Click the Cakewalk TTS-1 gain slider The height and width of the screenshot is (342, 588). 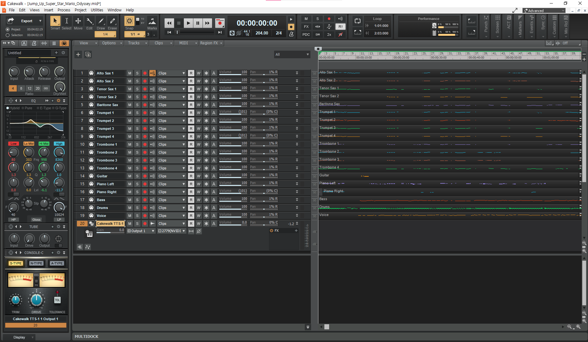pos(110,231)
